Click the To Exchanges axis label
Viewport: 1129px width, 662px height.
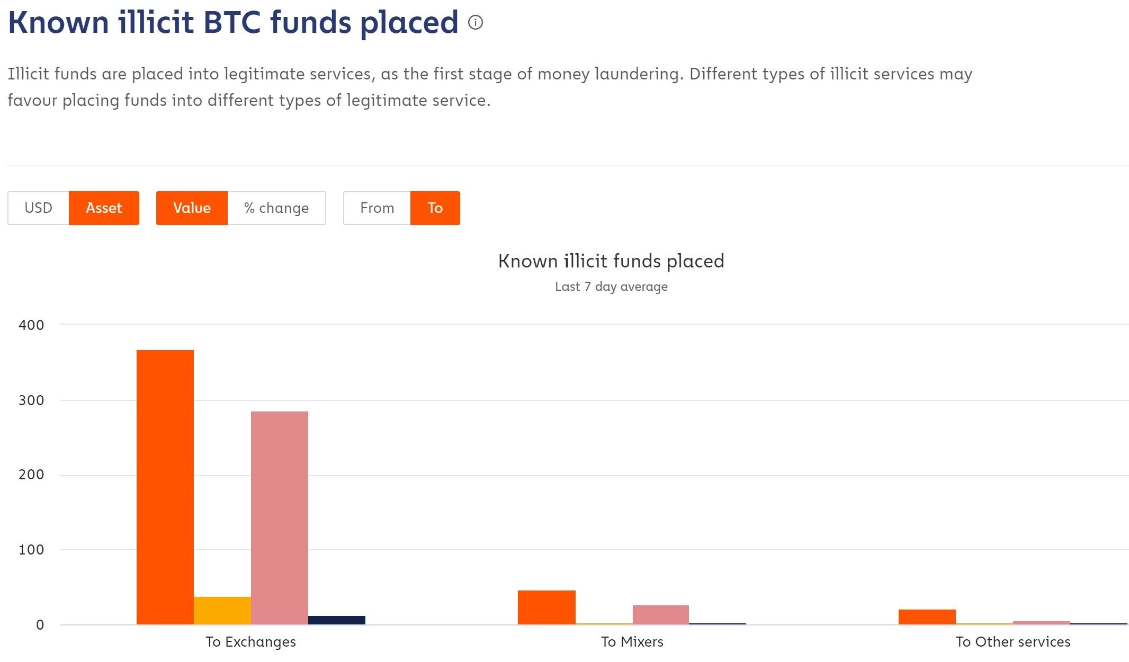250,642
